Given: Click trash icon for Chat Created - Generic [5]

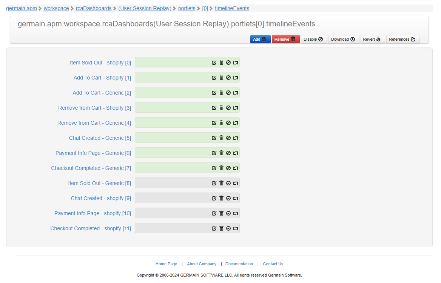Looking at the screenshot, I should tap(221, 138).
